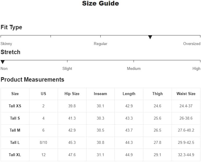Select the Tall XL size row

(x=15, y=155)
